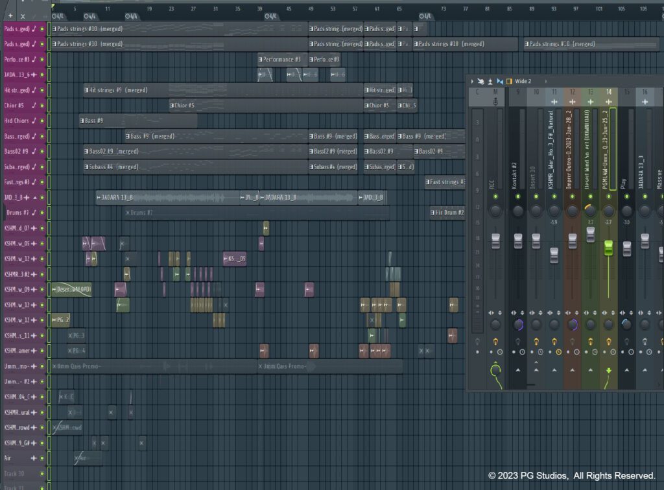This screenshot has height=490, width=664.
Task: Toggle mute on the Bass02 #9 track
Action: [x=42, y=151]
